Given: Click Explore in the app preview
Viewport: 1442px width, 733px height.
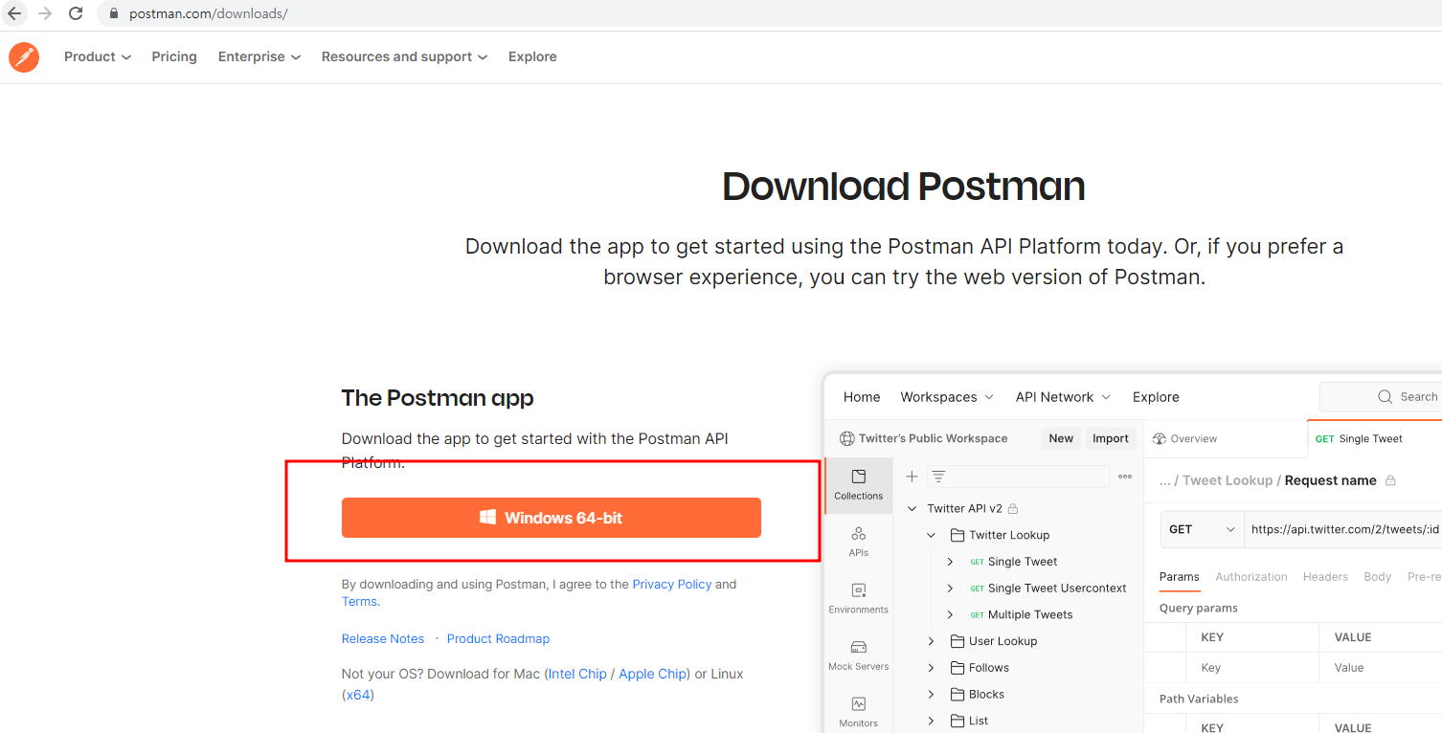Looking at the screenshot, I should point(1156,397).
